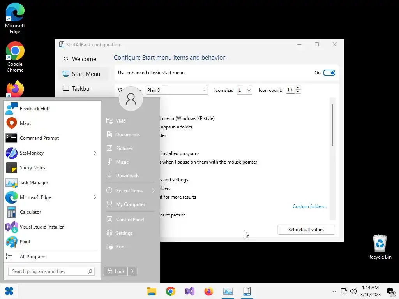
Task: Open Chrome from taskbar
Action: (171, 291)
